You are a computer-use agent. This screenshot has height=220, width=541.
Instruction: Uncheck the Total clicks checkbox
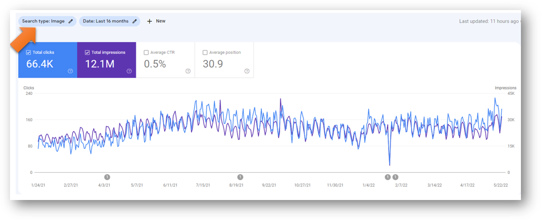[x=29, y=53]
